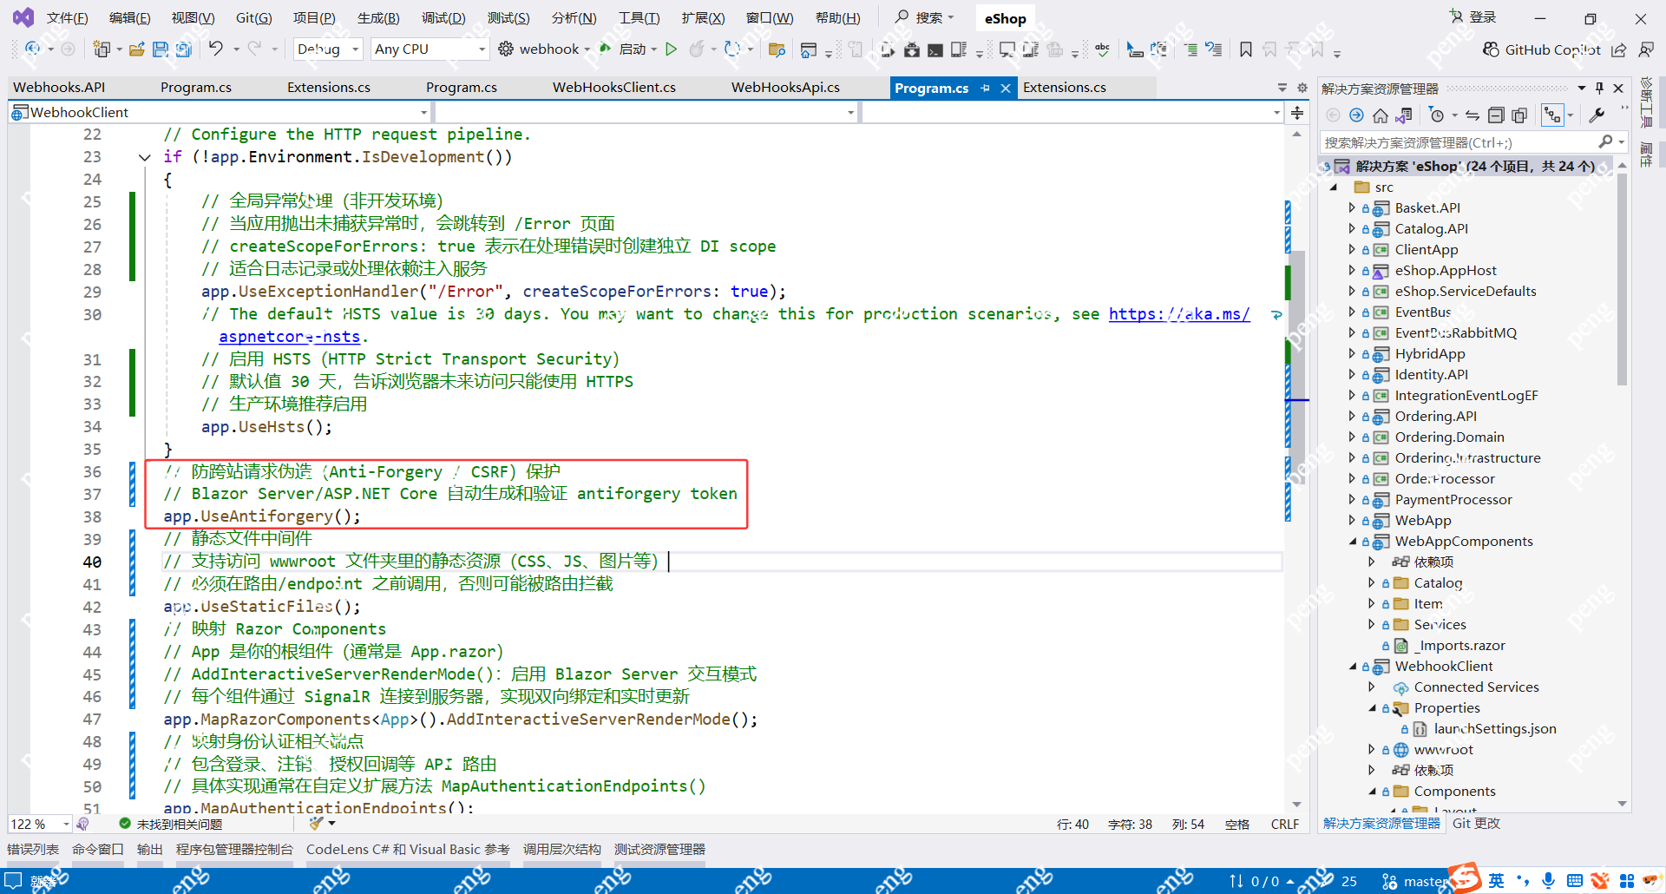Collapse all nodes in Solution Explorer
The image size is (1666, 894).
pos(1496,115)
